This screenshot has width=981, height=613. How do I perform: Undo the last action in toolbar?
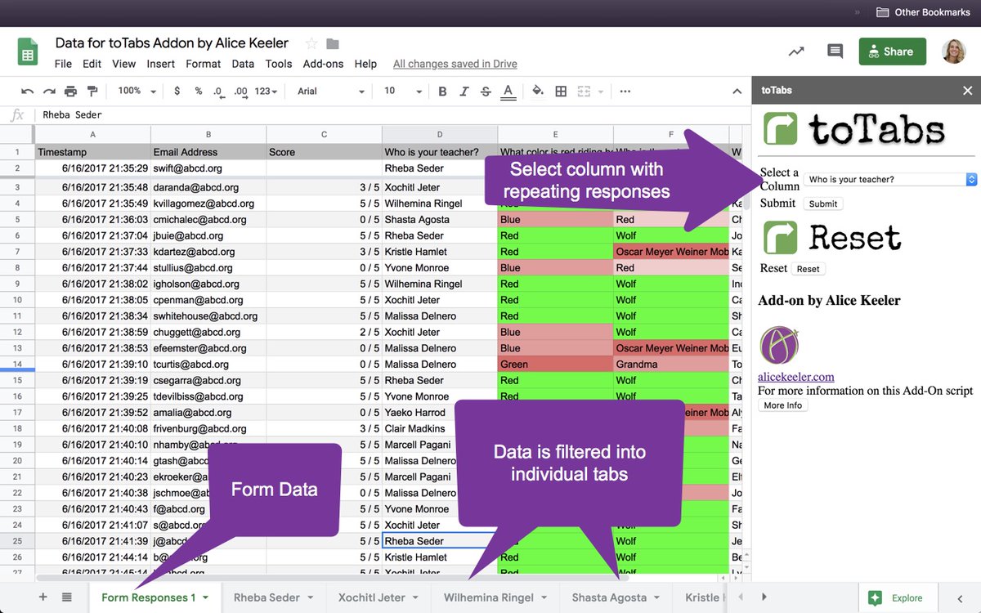pos(28,91)
